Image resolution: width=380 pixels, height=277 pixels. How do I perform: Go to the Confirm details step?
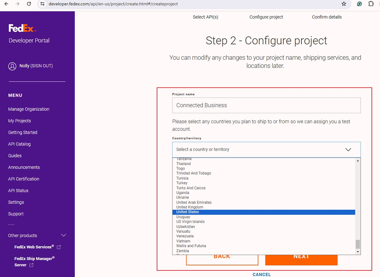click(x=327, y=17)
